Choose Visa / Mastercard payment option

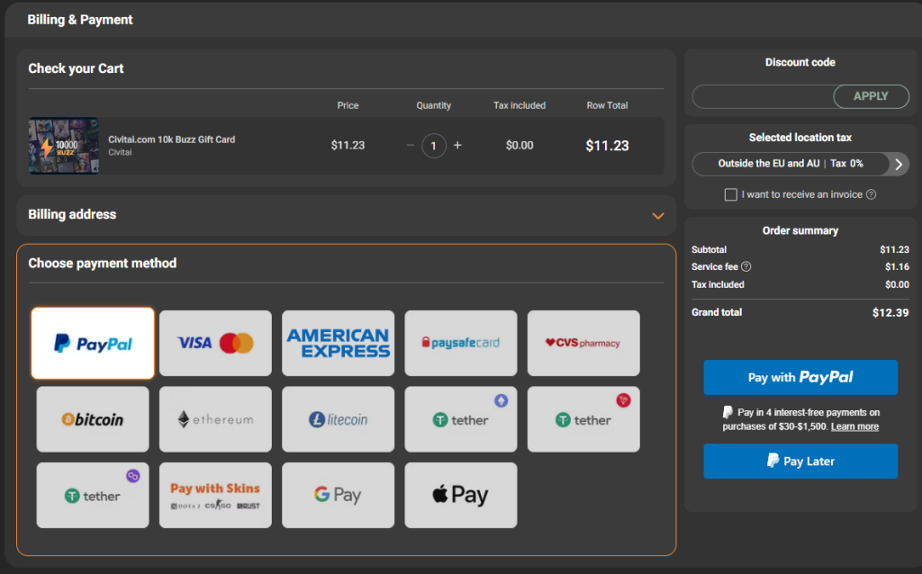pyautogui.click(x=215, y=343)
